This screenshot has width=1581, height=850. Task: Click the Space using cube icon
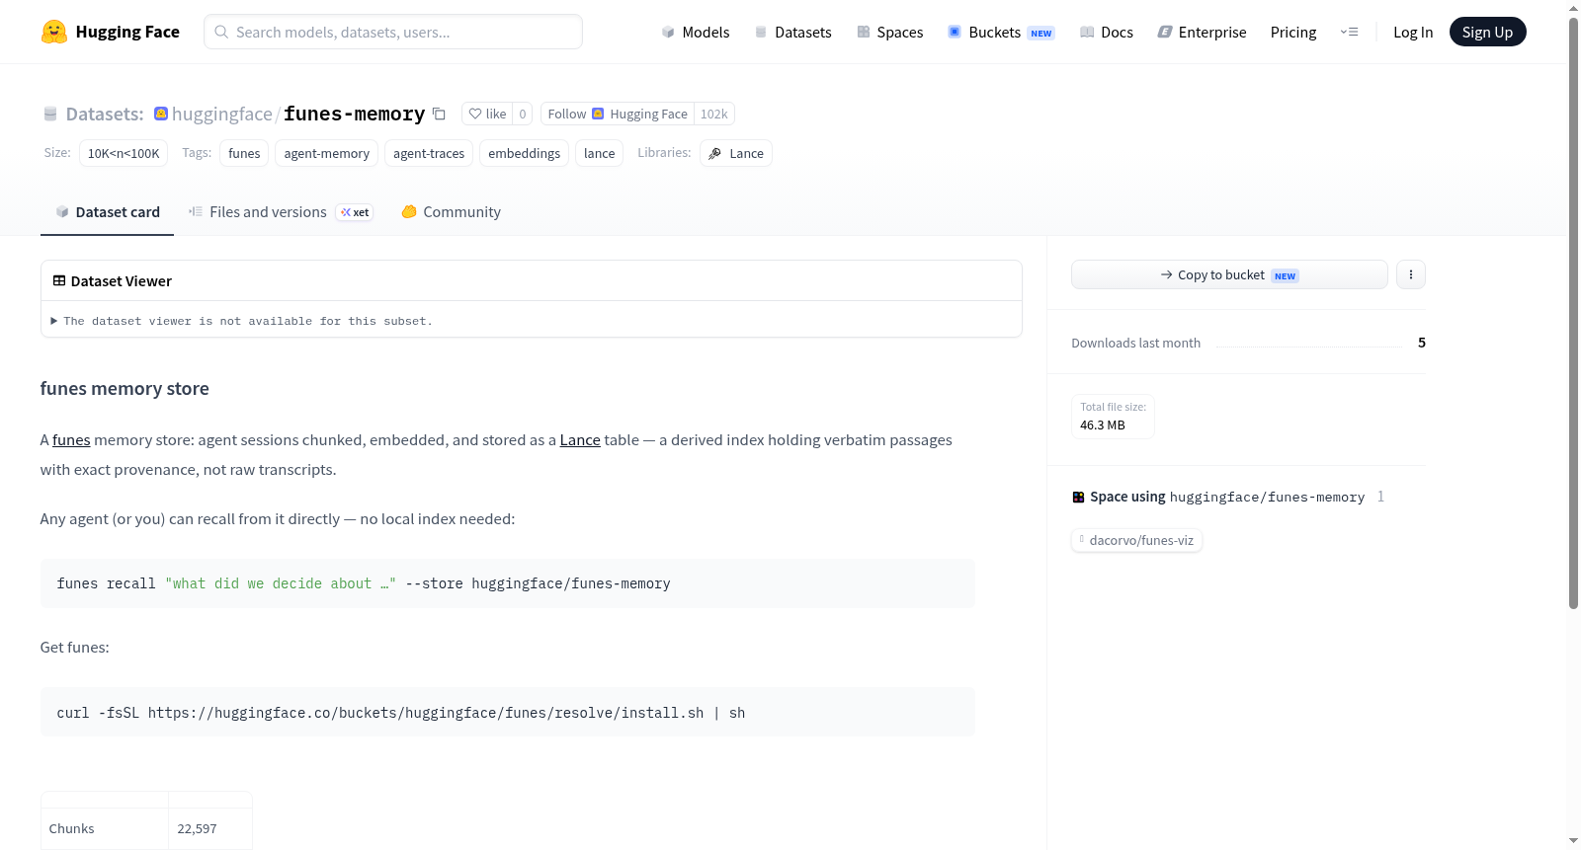tap(1078, 498)
